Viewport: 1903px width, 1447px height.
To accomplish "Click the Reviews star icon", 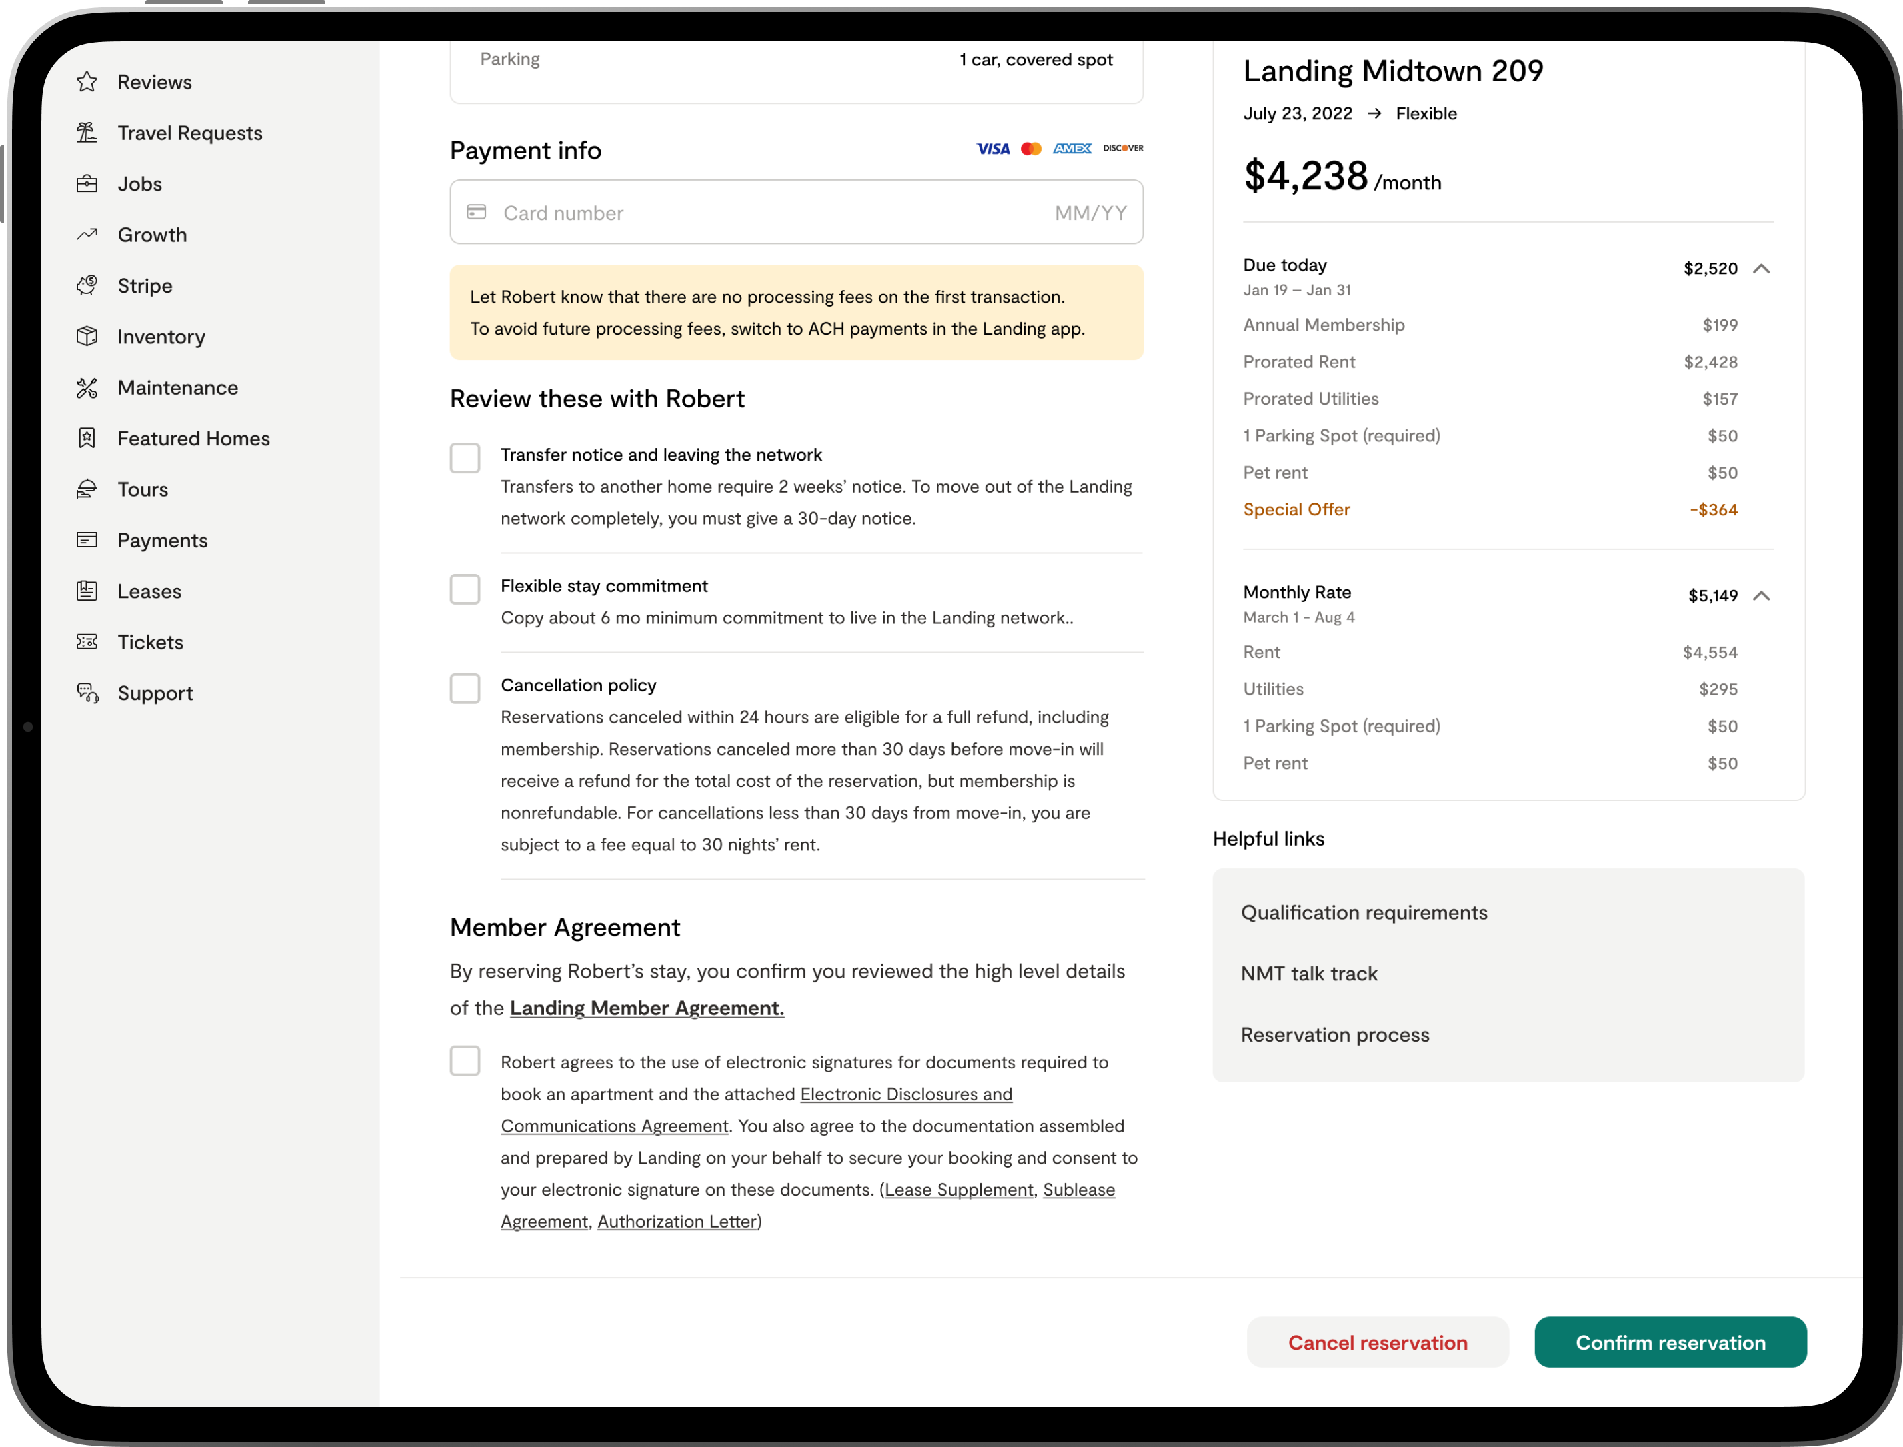I will point(87,82).
